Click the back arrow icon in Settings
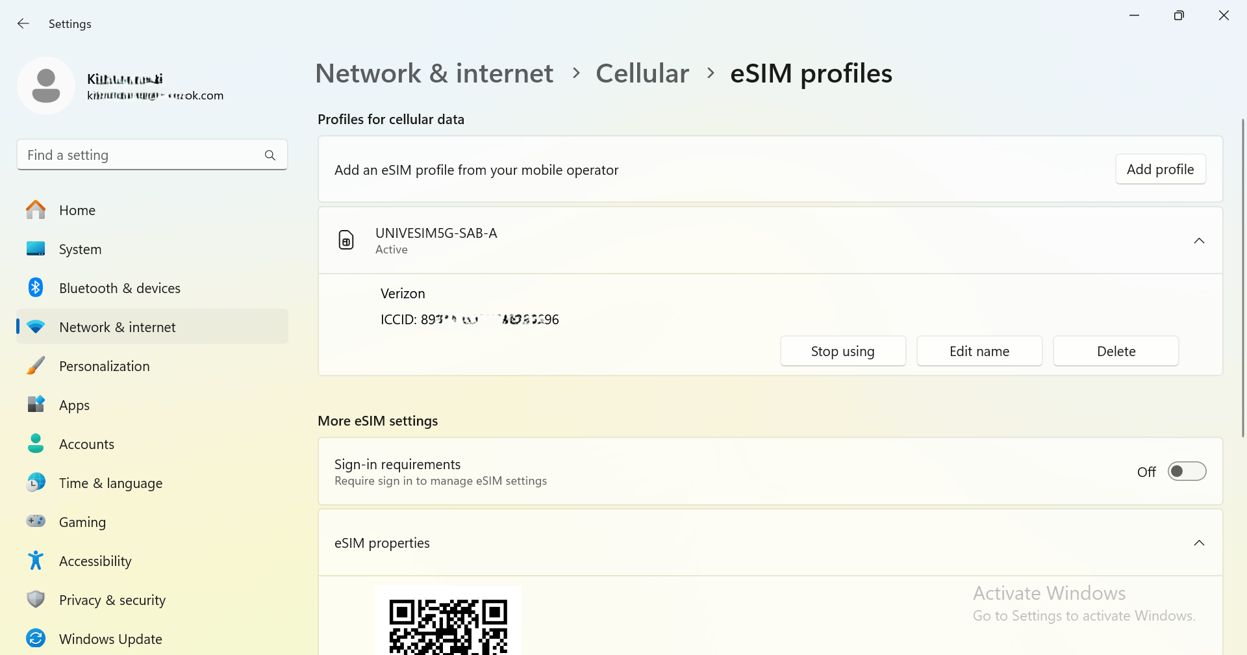Viewport: 1247px width, 655px height. point(23,23)
